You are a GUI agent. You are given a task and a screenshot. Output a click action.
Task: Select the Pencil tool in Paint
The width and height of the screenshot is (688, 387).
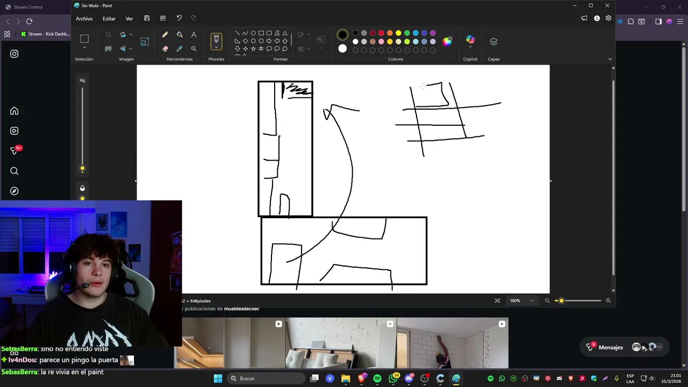tap(165, 34)
